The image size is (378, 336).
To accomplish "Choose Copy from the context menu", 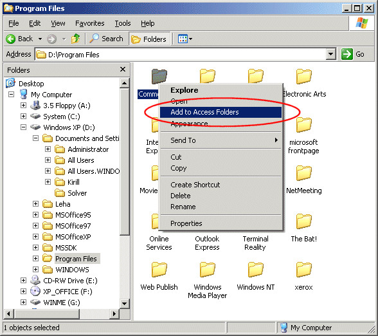I will 221,168.
